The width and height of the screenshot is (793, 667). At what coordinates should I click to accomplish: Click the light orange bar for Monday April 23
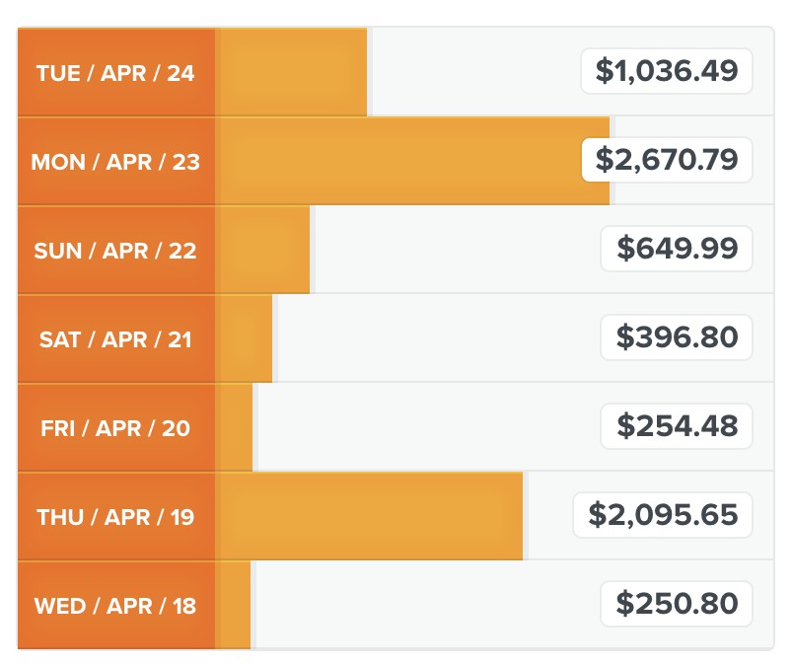(x=412, y=161)
